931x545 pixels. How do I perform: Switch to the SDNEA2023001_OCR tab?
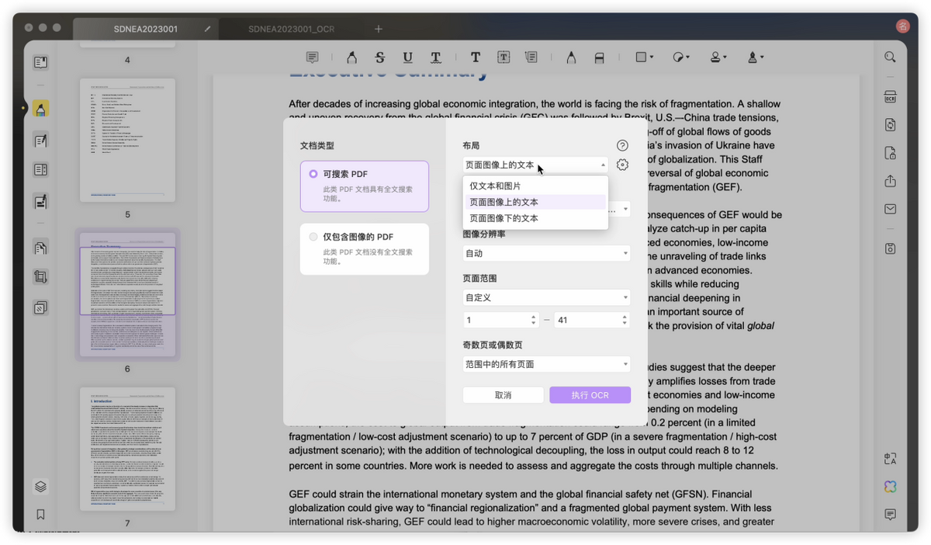(x=291, y=29)
